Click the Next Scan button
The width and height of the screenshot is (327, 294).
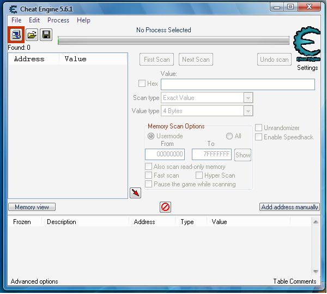pyautogui.click(x=196, y=60)
